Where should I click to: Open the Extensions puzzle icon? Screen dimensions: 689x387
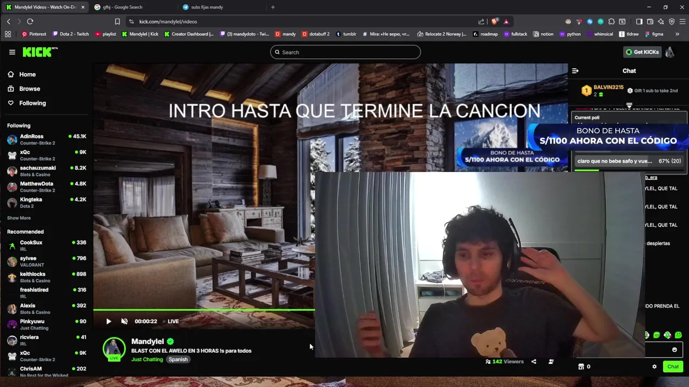611,21
